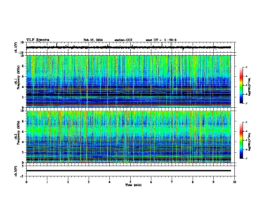This screenshot has width=264, height=204.
Task: Click tick label '7' on the Time axis
Action: click(x=172, y=182)
